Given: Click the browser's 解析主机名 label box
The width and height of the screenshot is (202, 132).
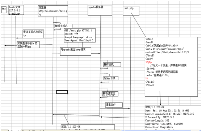Looking at the screenshot, I should pyautogui.click(x=64, y=26).
